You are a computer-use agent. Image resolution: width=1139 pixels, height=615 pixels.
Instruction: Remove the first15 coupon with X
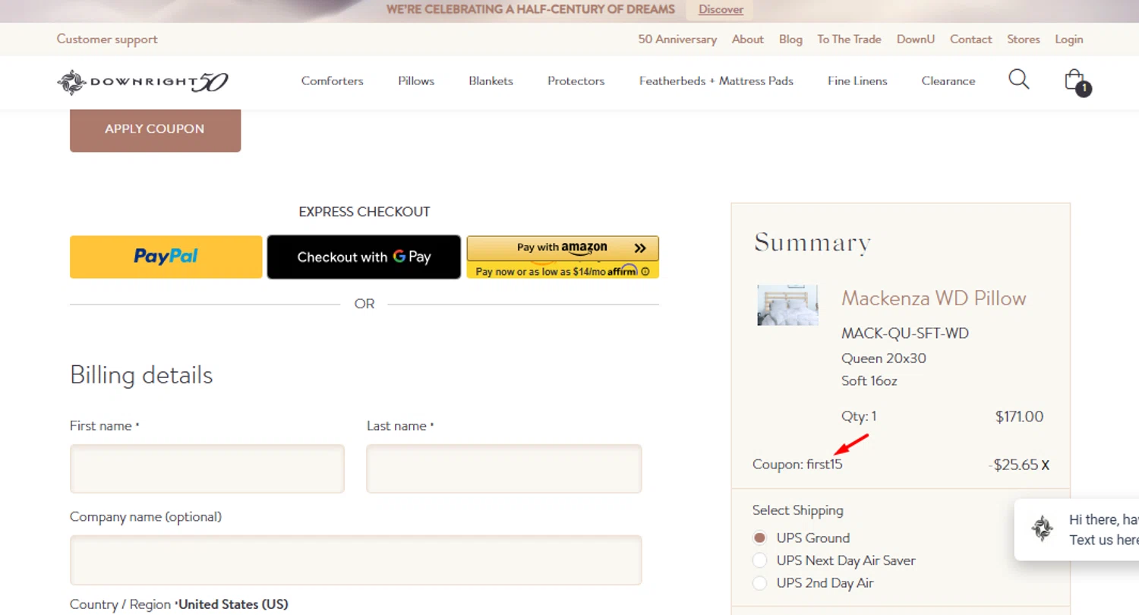1046,465
